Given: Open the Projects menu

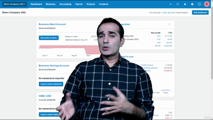Looking at the screenshot, I should (x=91, y=4).
